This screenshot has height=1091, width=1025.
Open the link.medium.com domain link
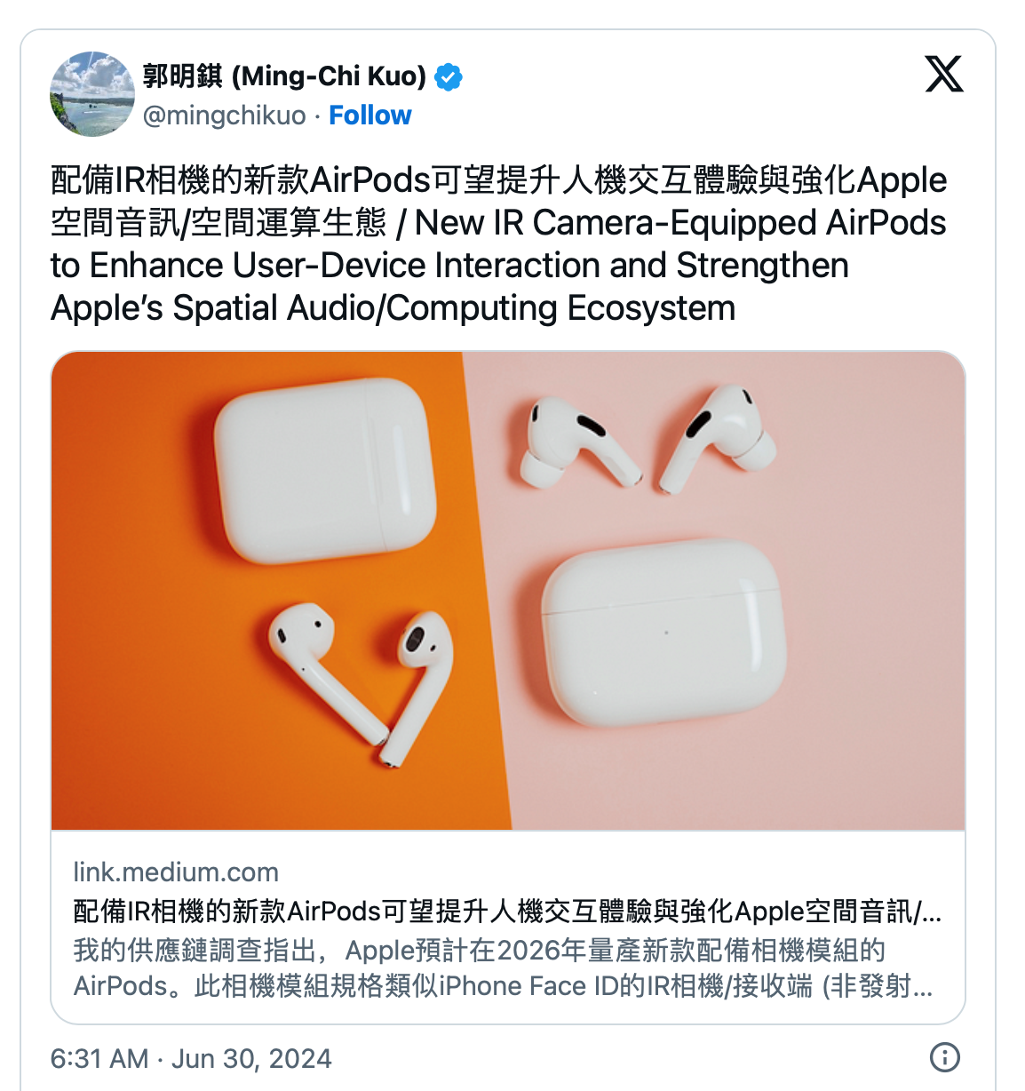click(176, 872)
